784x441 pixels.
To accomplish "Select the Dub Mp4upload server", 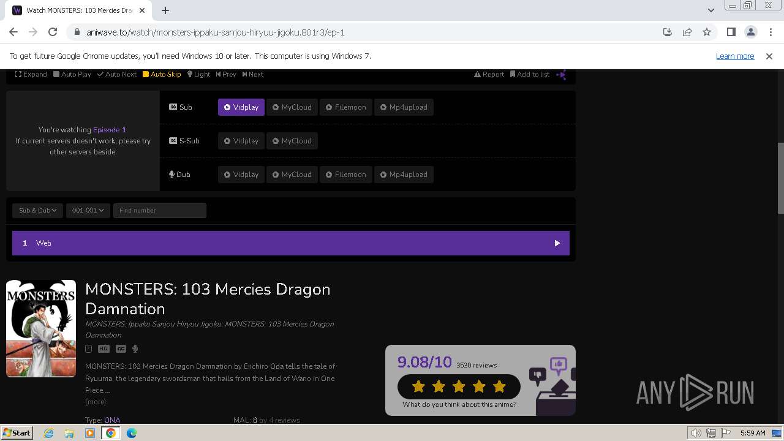I will click(404, 175).
